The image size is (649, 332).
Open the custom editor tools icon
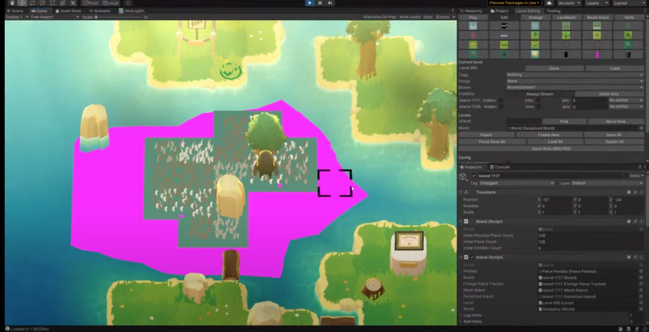[73, 3]
